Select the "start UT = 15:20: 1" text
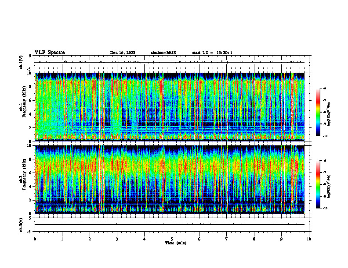Viewport: 348px width, 268px height. (212, 53)
